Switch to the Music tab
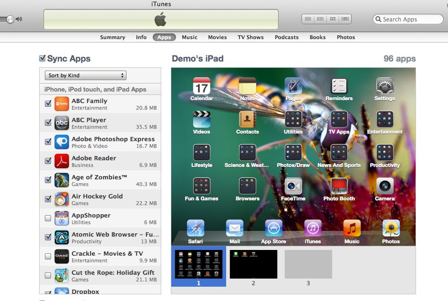The image size is (448, 301). [189, 37]
